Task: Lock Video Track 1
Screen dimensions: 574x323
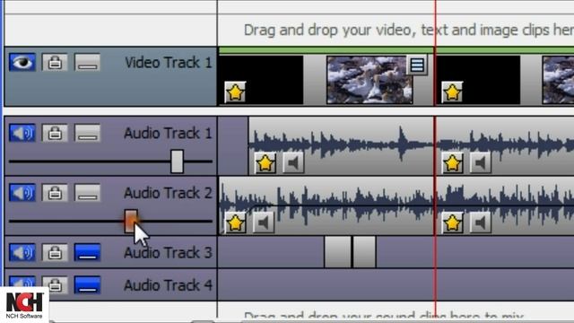Action: 55,62
